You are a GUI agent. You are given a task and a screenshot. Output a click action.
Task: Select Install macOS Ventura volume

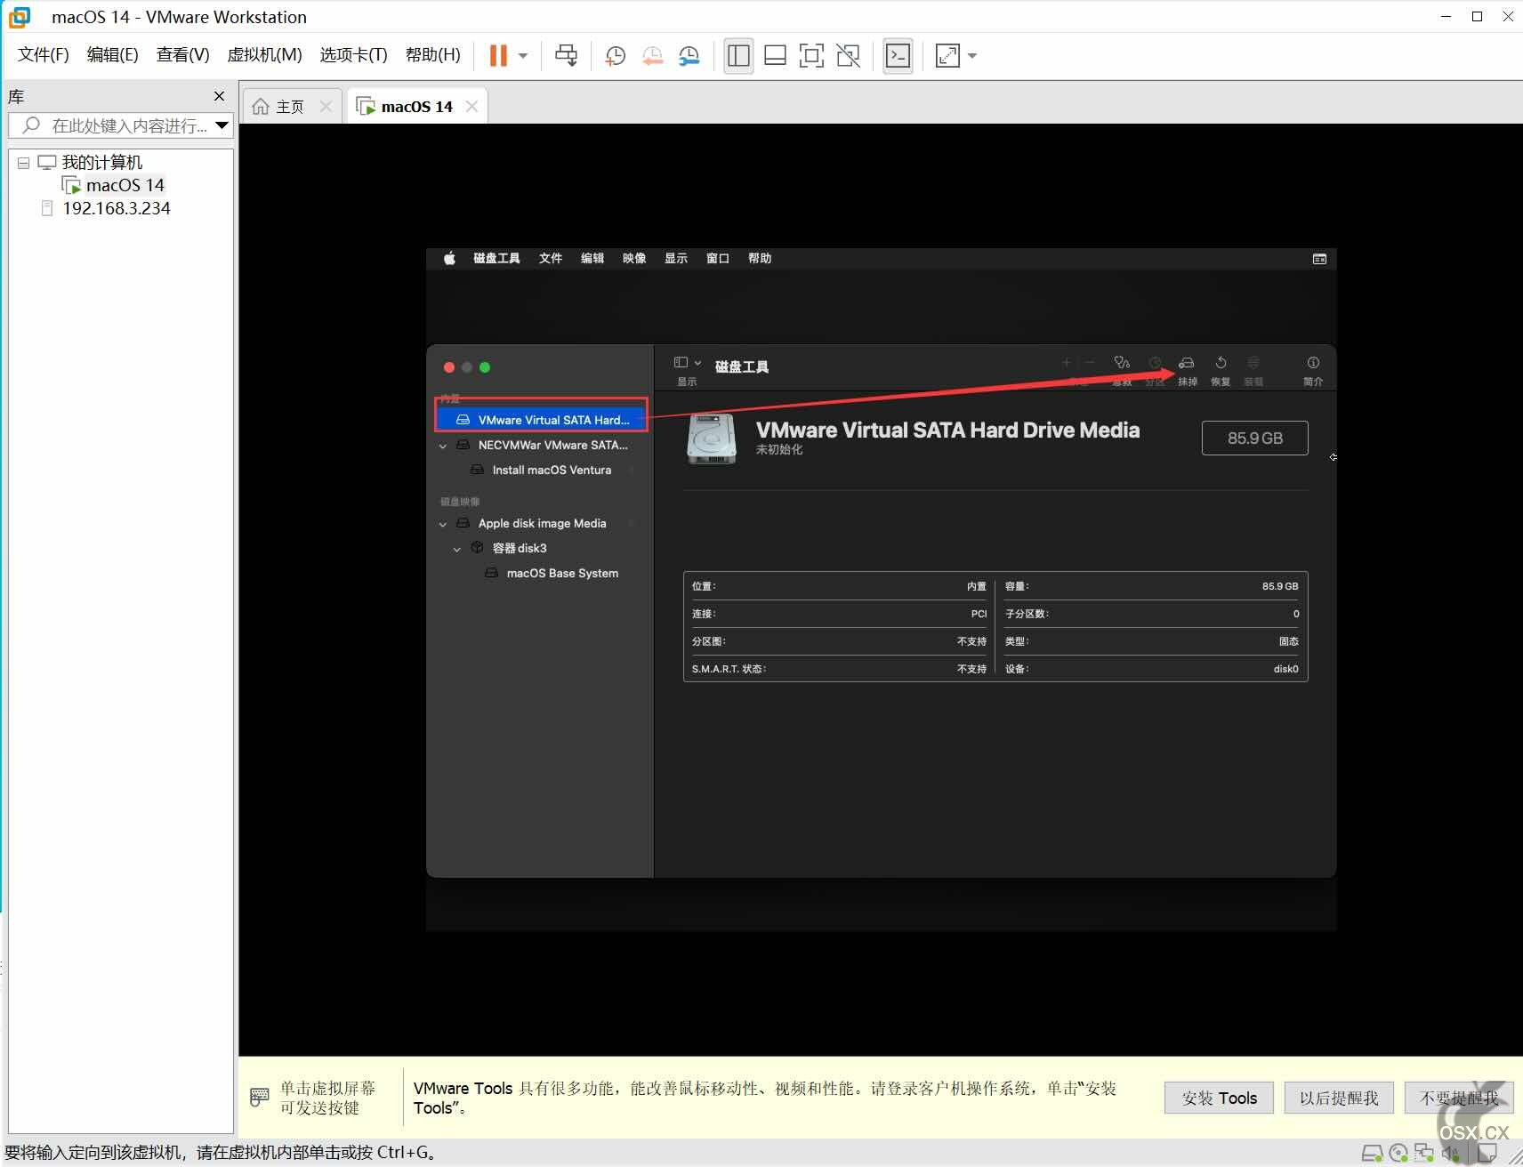552,471
